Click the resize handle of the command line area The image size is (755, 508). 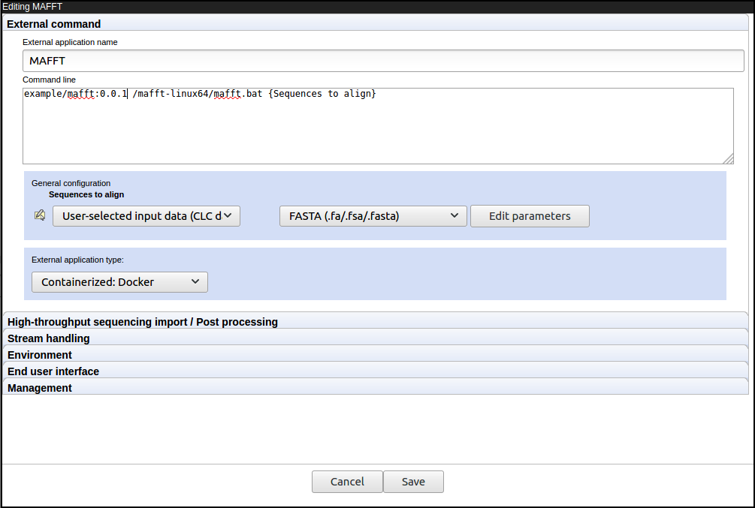pos(728,158)
